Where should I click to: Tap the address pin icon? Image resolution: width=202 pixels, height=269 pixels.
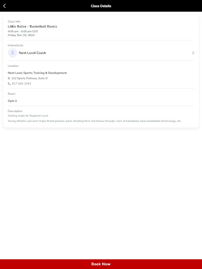click(x=9, y=78)
